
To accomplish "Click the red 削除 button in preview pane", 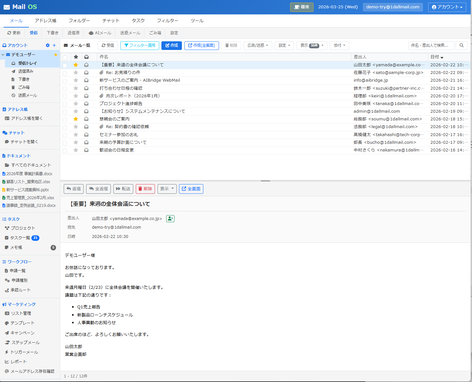I will (145, 189).
